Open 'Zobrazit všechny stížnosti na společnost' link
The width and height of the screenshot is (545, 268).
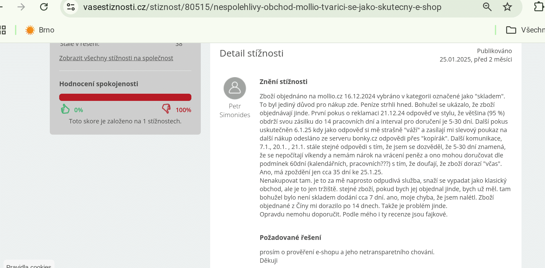click(116, 58)
